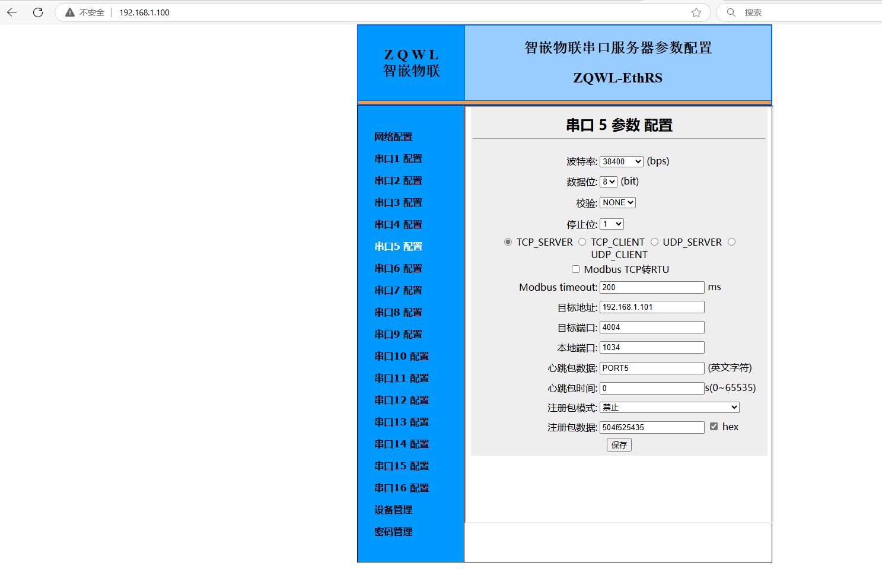Uncheck the hex checkbox

click(x=714, y=427)
